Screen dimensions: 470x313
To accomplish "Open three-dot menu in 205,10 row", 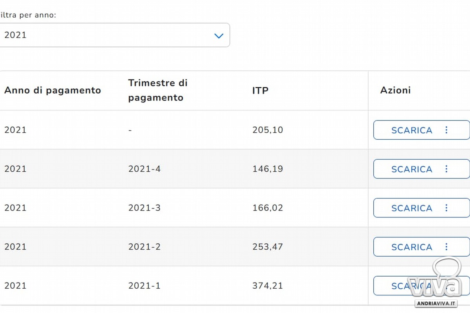I will coord(446,130).
